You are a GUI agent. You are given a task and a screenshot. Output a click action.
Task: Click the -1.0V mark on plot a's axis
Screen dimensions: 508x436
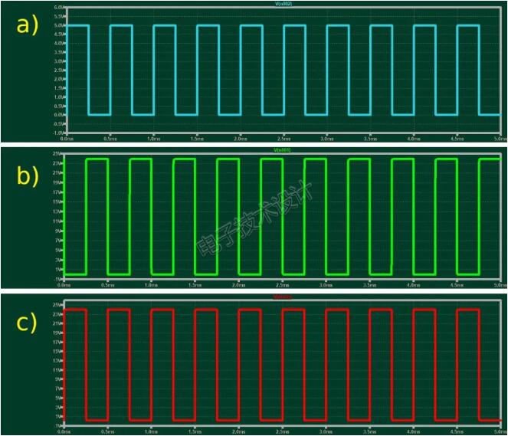(x=59, y=133)
